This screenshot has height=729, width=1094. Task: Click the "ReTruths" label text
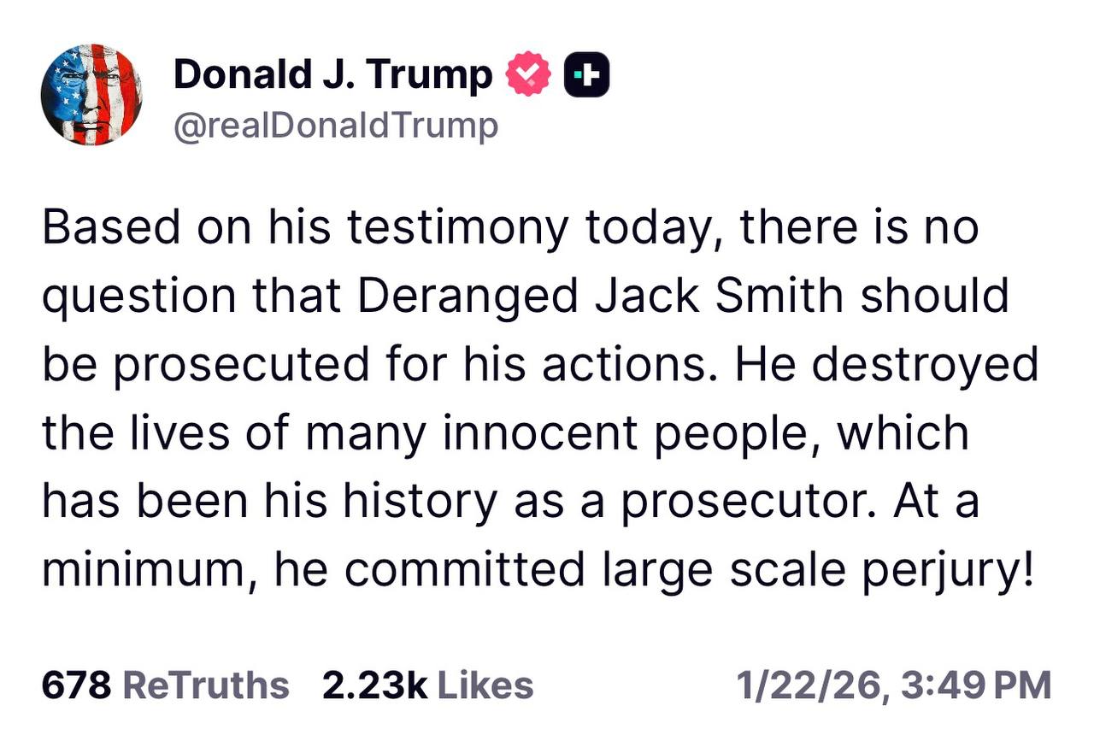pyautogui.click(x=206, y=685)
